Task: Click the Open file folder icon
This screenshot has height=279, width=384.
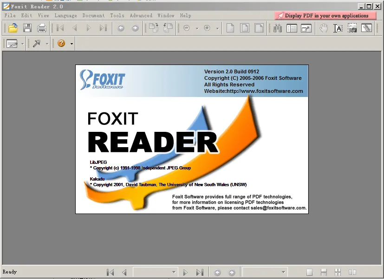Action: 13,28
